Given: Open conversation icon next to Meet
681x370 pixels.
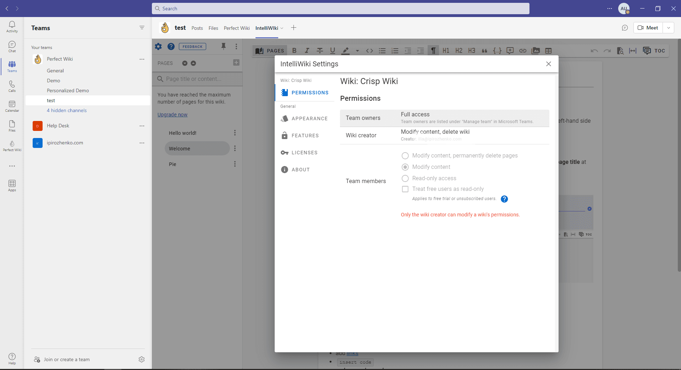Looking at the screenshot, I should click(625, 28).
